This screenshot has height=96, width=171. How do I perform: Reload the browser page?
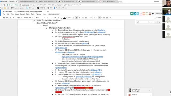click(x=4, y=5)
